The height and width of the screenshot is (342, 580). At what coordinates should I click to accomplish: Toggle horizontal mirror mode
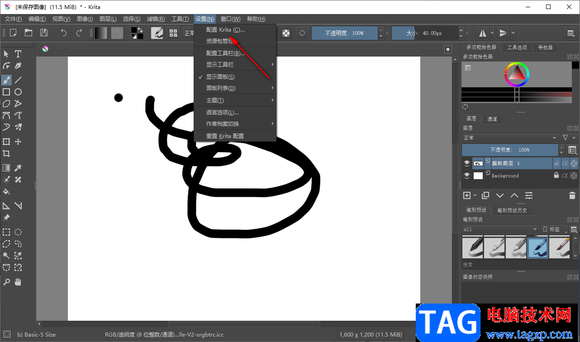[x=482, y=33]
